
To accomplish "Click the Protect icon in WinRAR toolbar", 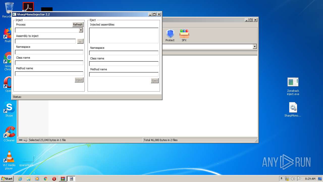I will [170, 35].
